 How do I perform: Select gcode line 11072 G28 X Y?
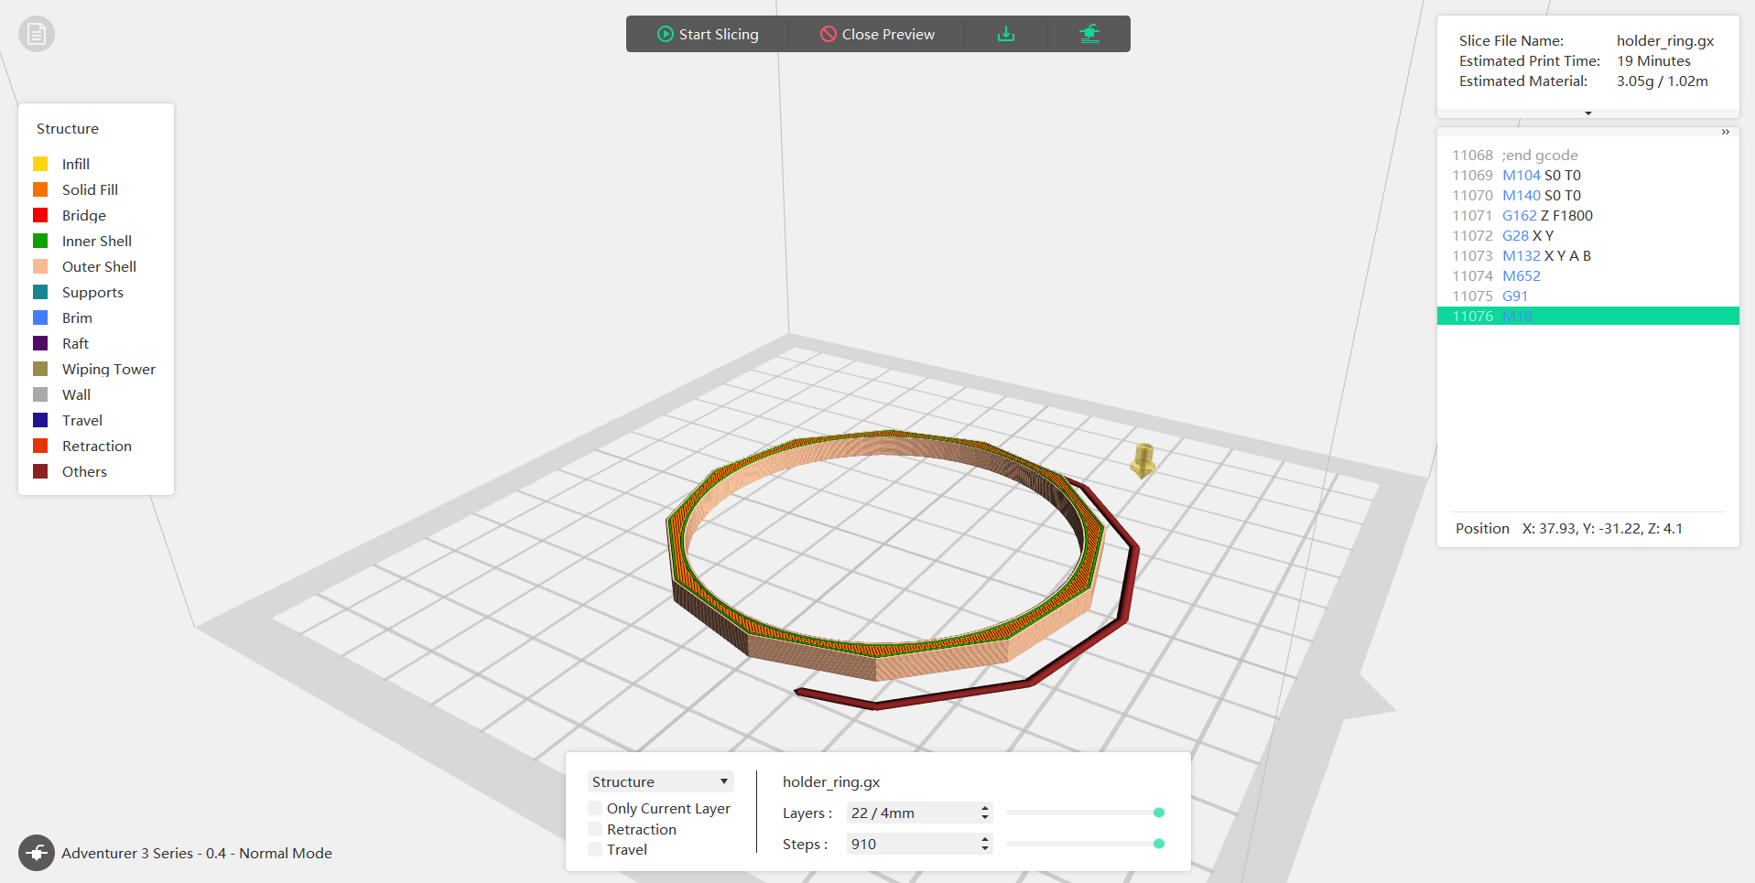[x=1588, y=235]
